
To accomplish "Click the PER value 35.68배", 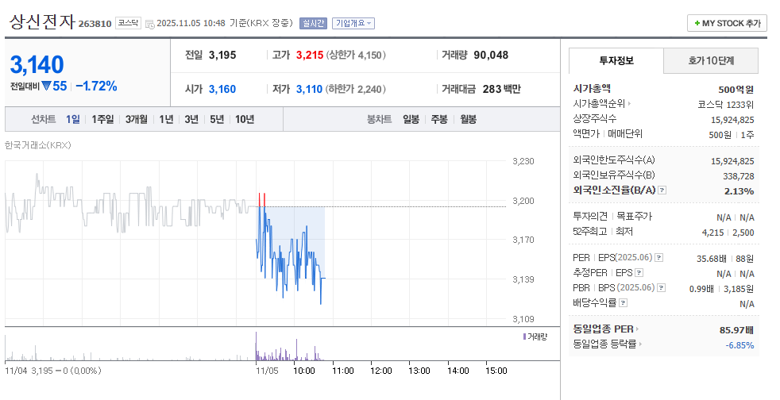I will point(712,259).
